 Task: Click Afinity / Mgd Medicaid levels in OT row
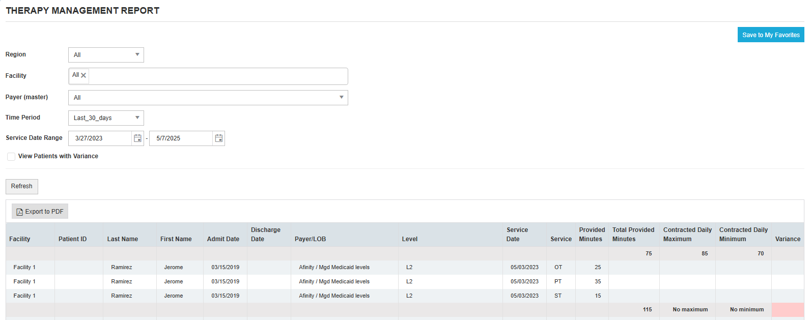tap(334, 267)
